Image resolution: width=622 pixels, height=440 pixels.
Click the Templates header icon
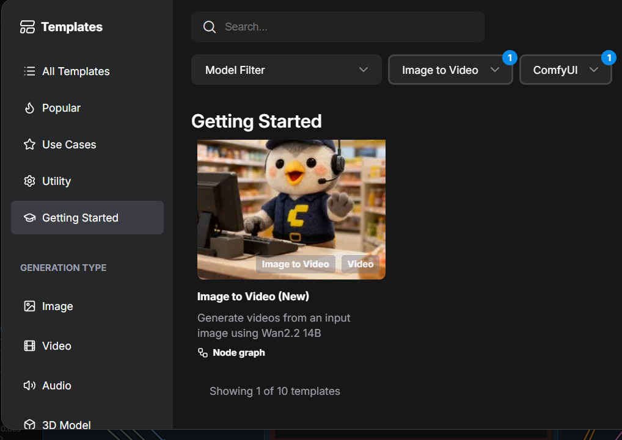pos(27,27)
